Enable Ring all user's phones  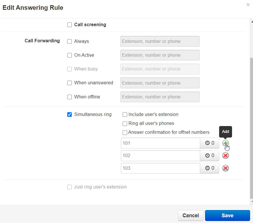pyautogui.click(x=125, y=124)
